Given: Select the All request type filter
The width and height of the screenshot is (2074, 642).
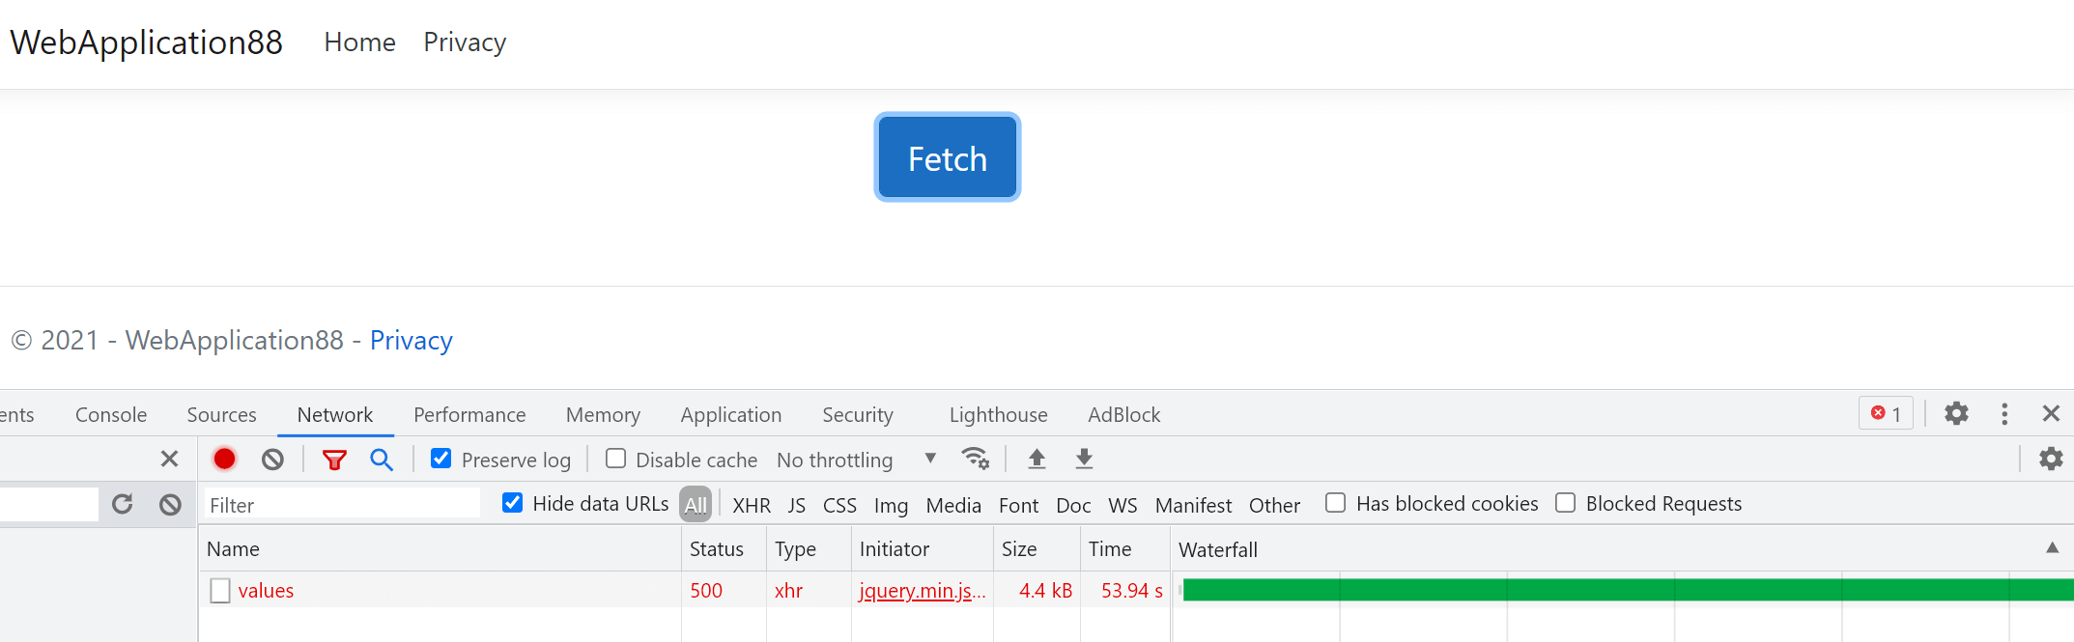Looking at the screenshot, I should point(696,504).
